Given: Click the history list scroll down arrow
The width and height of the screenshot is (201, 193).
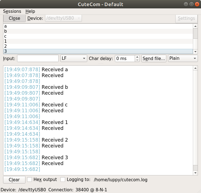Looking at the screenshot, I should coord(195,52).
